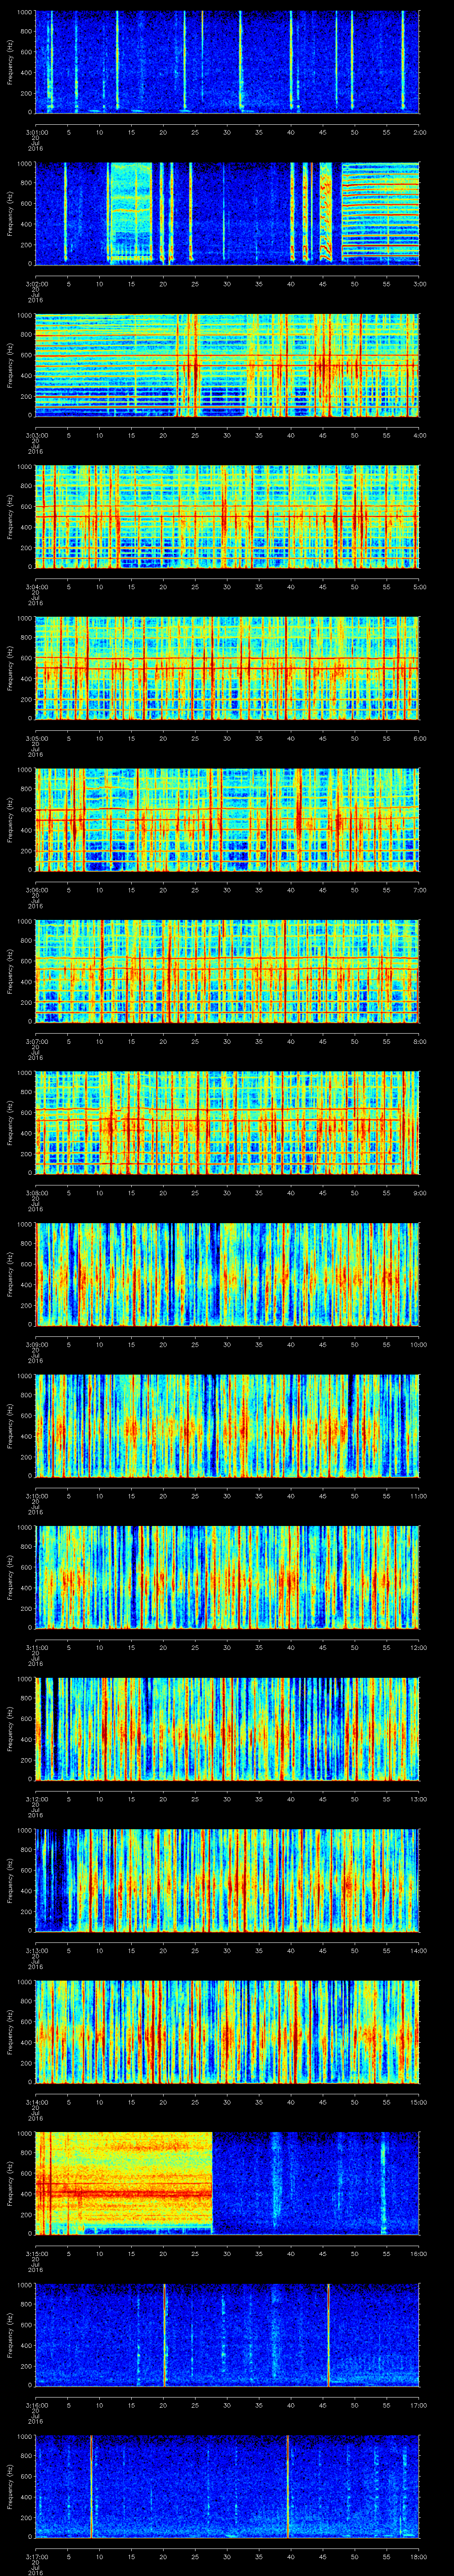Screen dimensions: 454x2576
Task: Click the 3:12:00 time axis label
Action: [x=36, y=1798]
